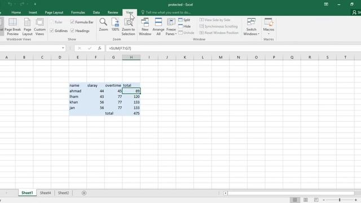Hide the current window
This screenshot has width=361, height=203.
pyautogui.click(x=184, y=27)
